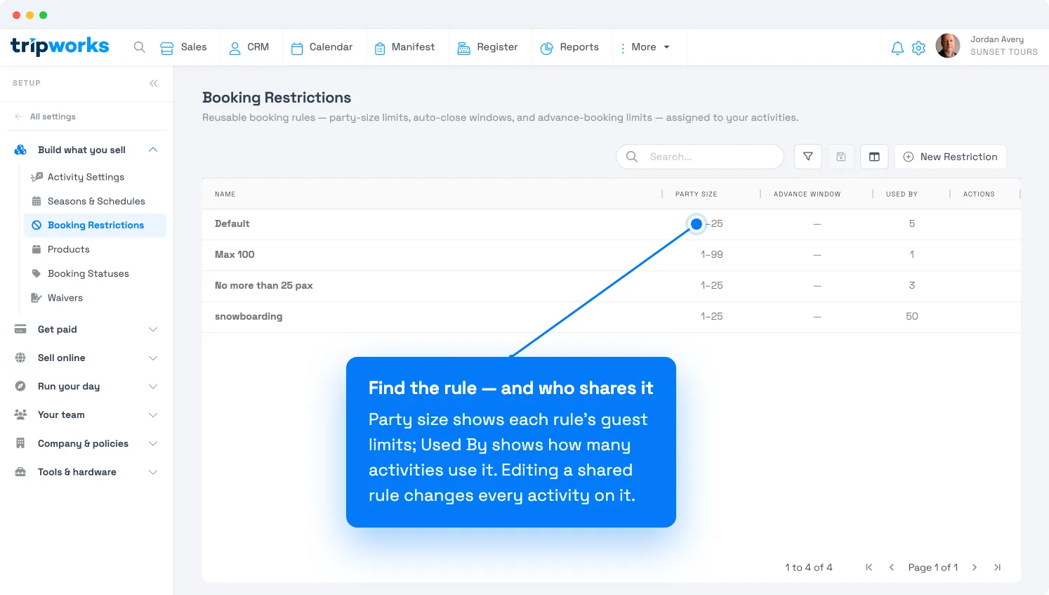Go to the next page
The height and width of the screenshot is (595, 1049).
click(x=975, y=568)
